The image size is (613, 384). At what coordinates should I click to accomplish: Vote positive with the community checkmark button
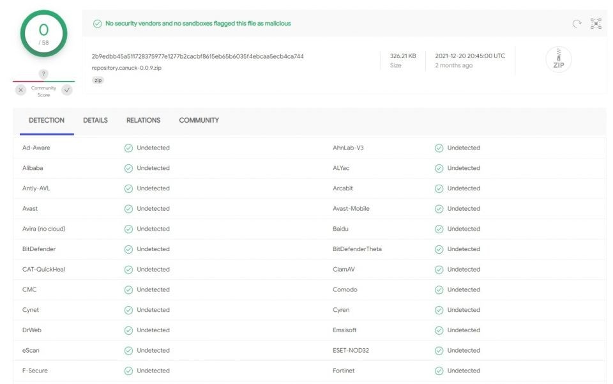pyautogui.click(x=67, y=90)
